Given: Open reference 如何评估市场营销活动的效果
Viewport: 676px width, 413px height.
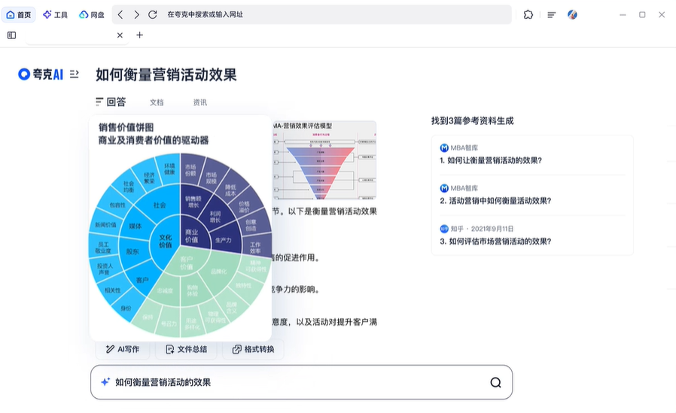Looking at the screenshot, I should pos(495,241).
